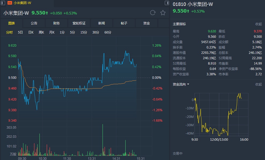Open the 窝轮权证 warrants tab

coord(79,23)
